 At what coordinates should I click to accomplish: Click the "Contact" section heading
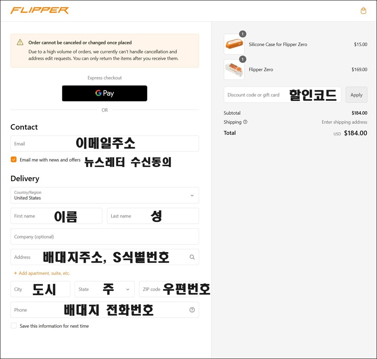tap(24, 127)
